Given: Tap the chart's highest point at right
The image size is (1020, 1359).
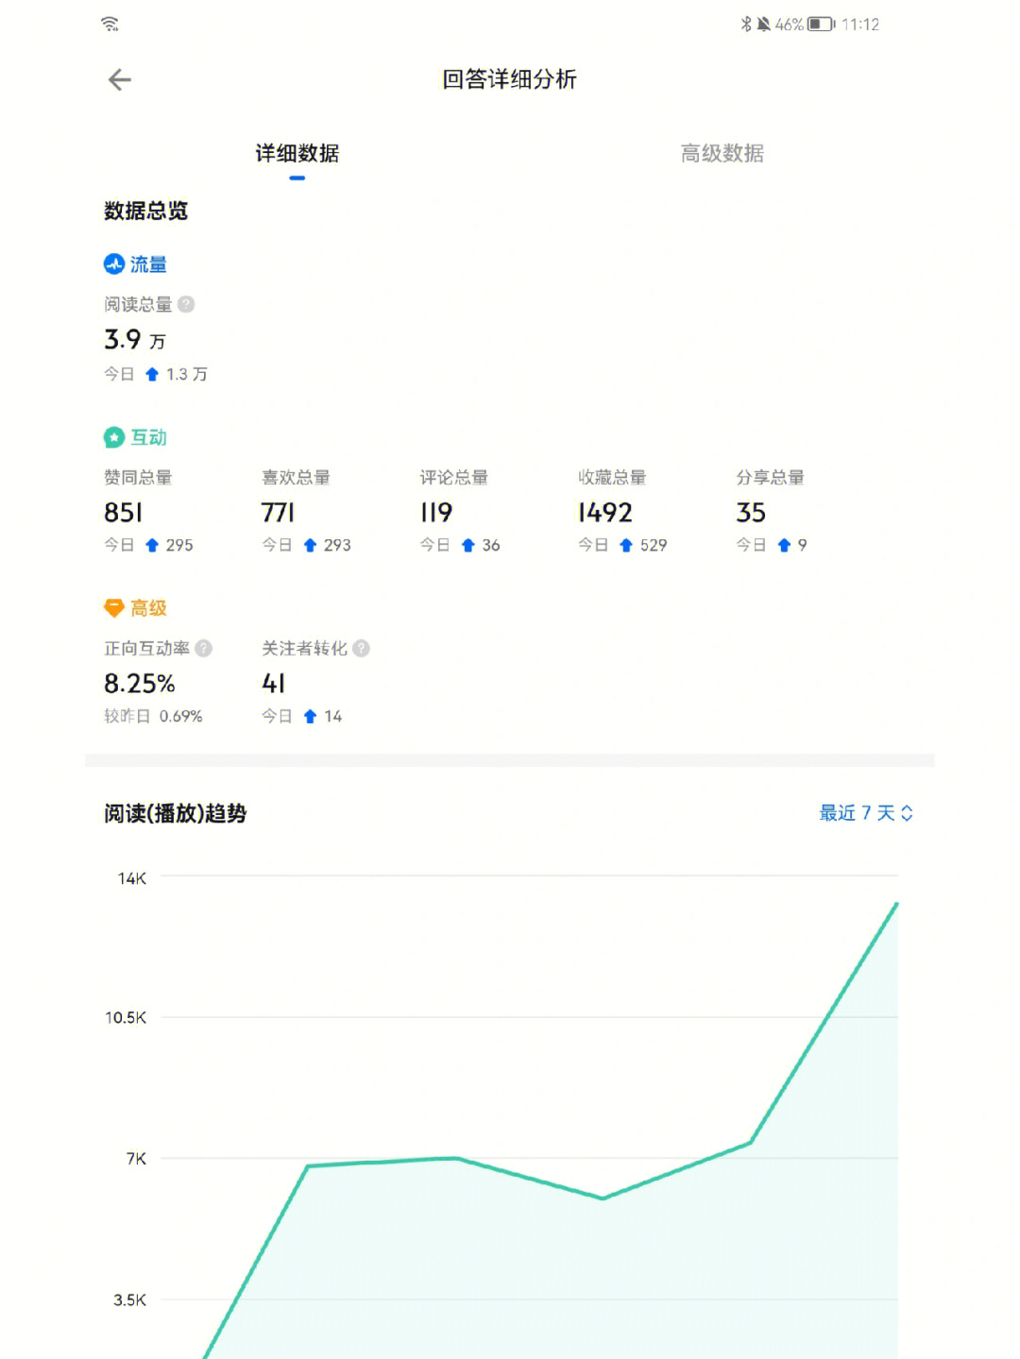Looking at the screenshot, I should [x=896, y=904].
